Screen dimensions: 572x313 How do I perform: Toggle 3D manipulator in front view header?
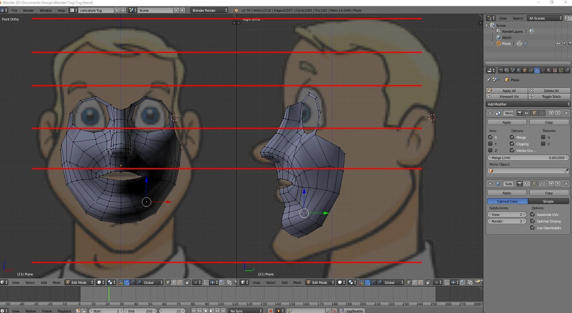(121, 282)
